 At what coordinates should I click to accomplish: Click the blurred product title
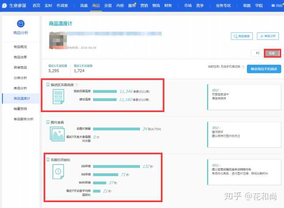pyautogui.click(x=114, y=34)
